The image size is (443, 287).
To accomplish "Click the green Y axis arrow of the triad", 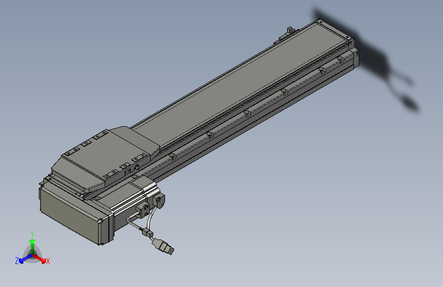I will [33, 246].
